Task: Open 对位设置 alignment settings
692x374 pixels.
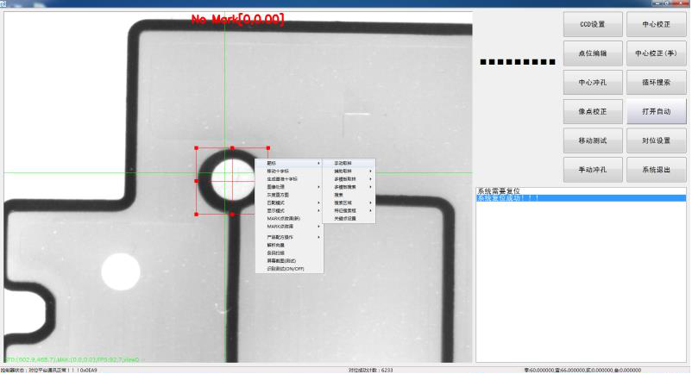Action: 656,140
